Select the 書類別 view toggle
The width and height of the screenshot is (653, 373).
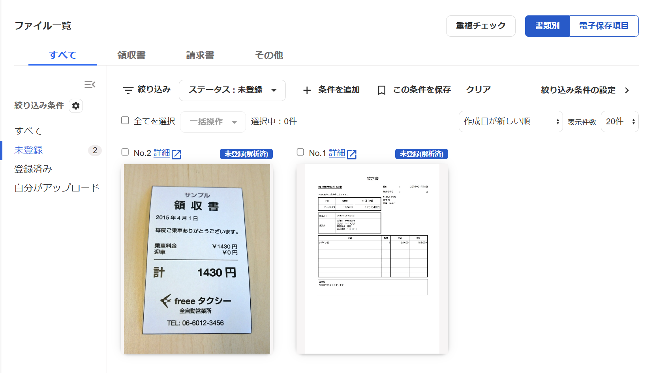pos(547,26)
